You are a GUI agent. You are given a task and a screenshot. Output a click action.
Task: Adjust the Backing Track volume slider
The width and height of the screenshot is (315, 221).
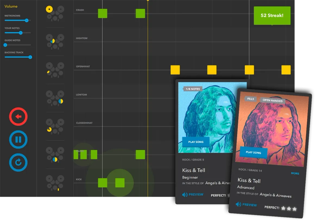click(x=18, y=57)
